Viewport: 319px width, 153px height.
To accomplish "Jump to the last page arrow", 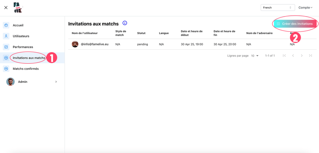I will coord(310,56).
